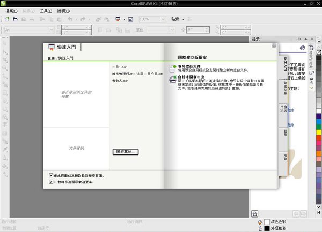This screenshot has width=322, height=232.
Task: Click the fill color bucket status icon
Action: (x=260, y=222)
